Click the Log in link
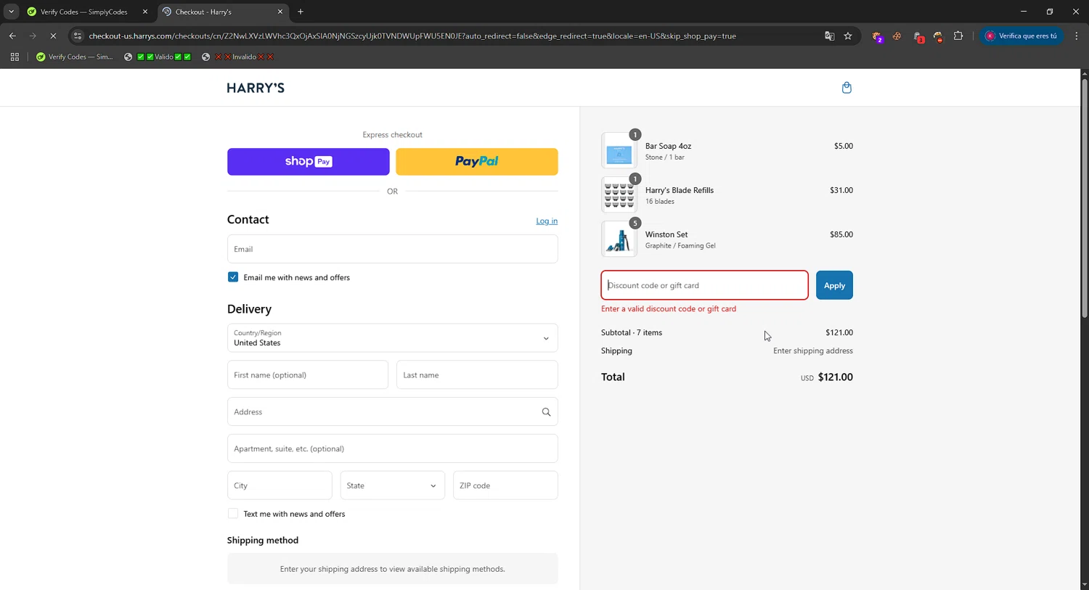This screenshot has width=1089, height=590. pos(547,221)
